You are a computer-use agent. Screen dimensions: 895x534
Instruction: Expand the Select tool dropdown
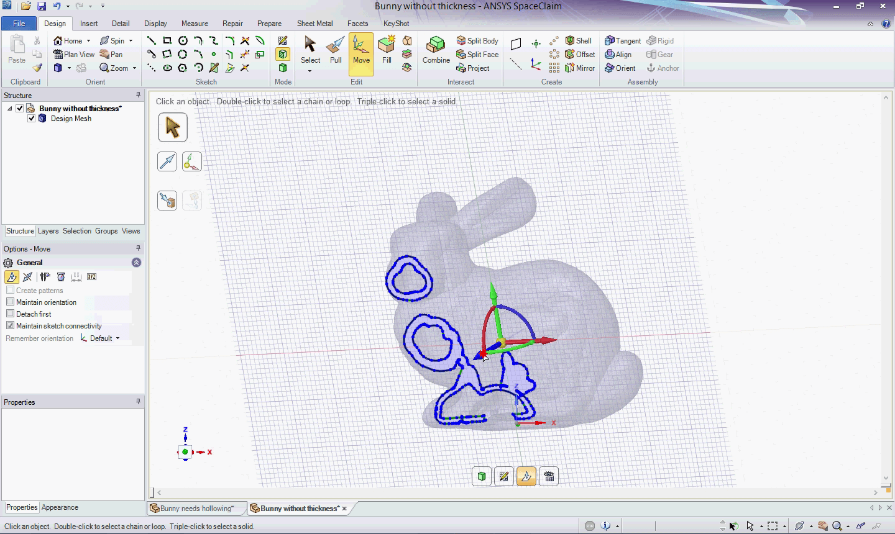click(310, 71)
